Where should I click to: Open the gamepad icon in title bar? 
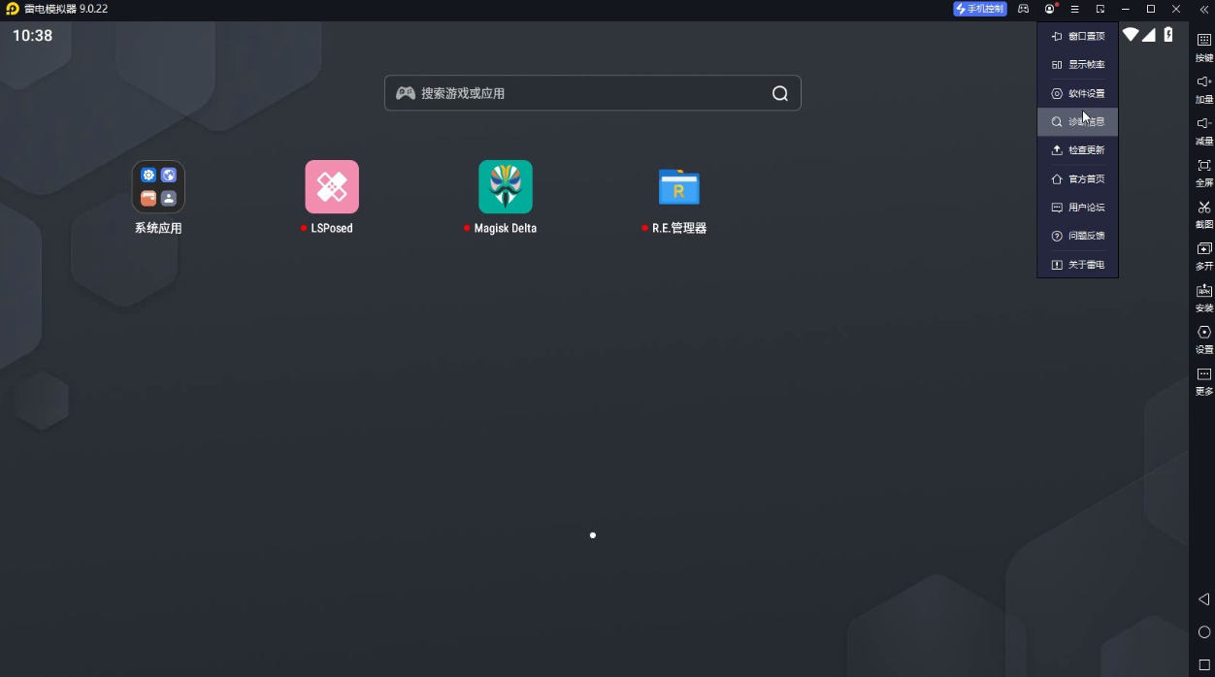click(1023, 9)
